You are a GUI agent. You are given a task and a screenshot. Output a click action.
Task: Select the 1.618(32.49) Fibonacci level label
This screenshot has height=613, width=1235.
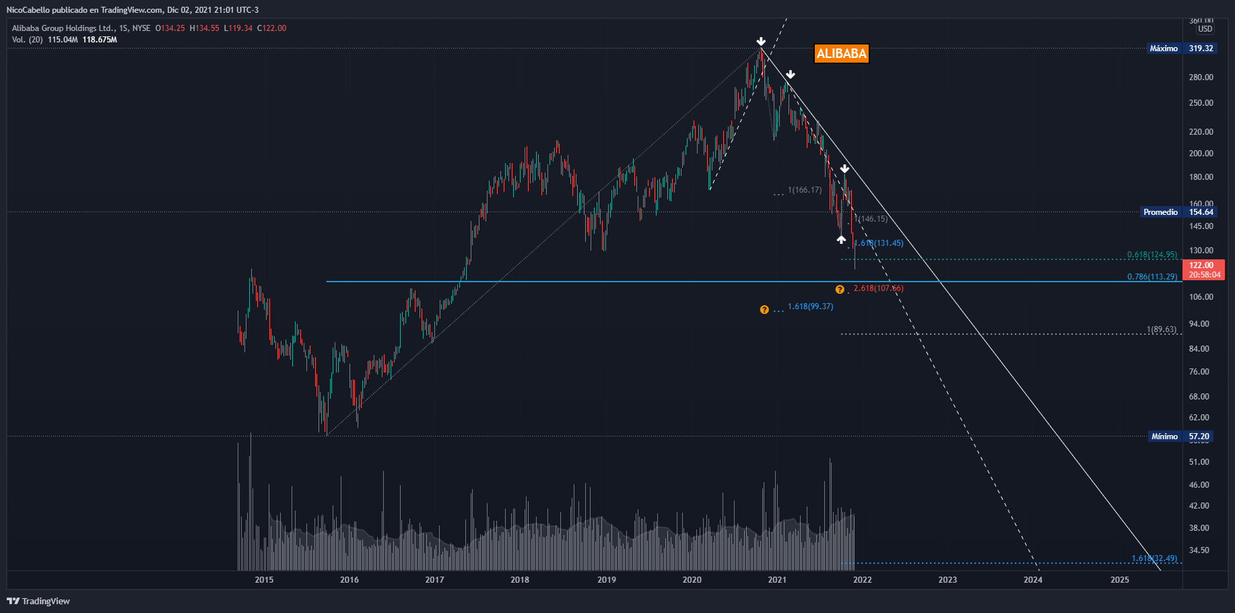pyautogui.click(x=1154, y=558)
